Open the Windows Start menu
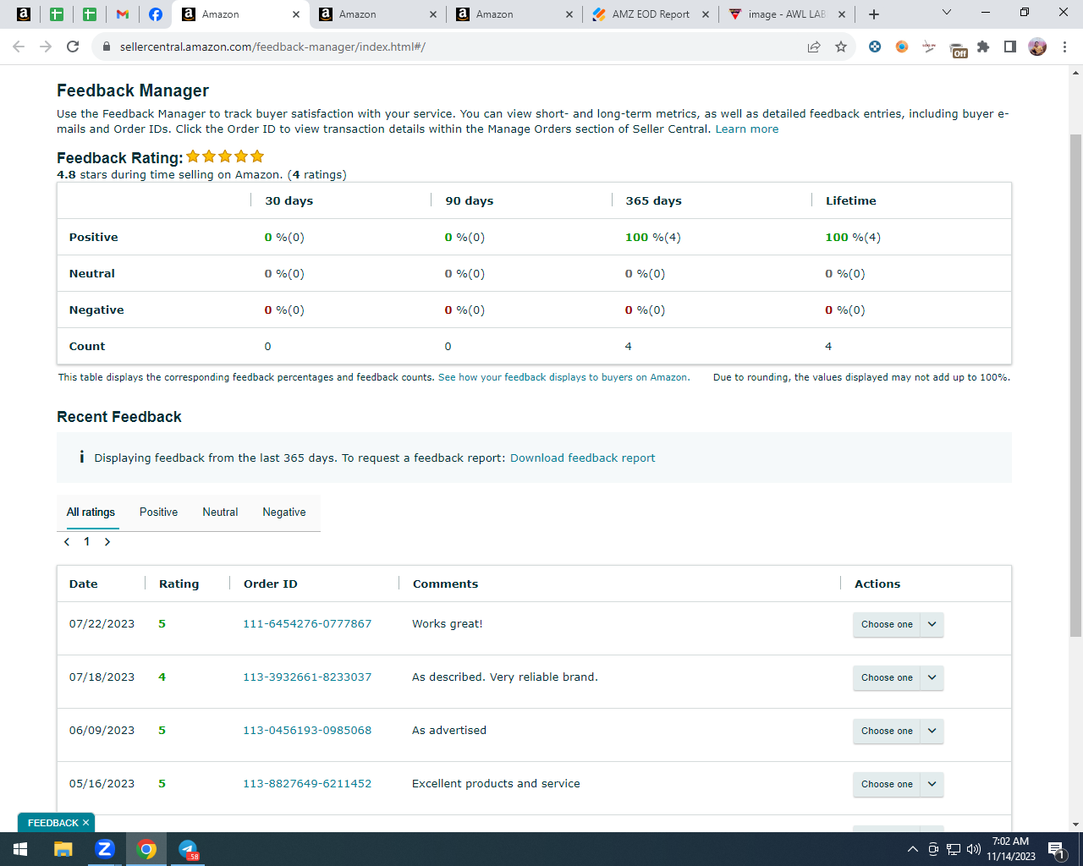 [20, 849]
